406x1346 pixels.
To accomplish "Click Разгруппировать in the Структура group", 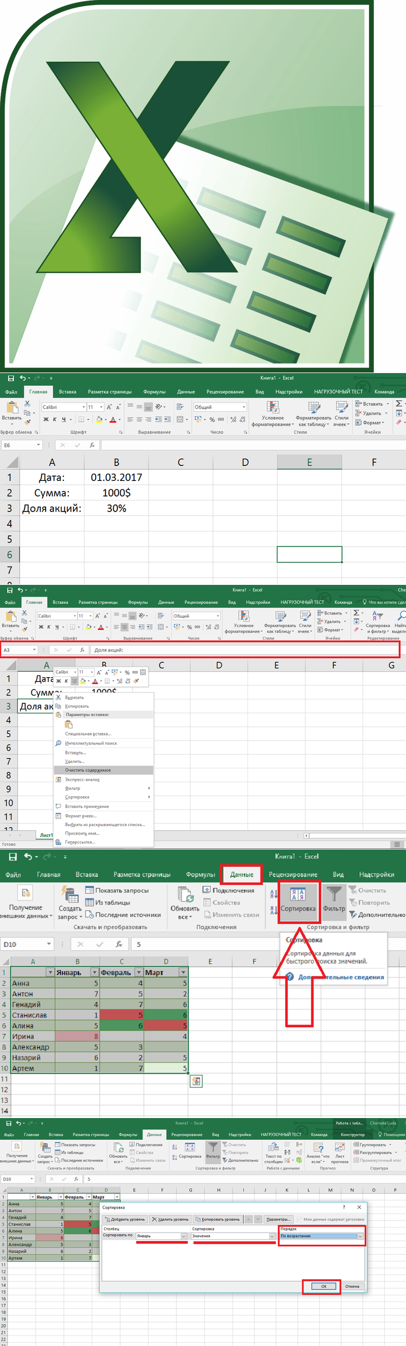I will tap(375, 1153).
